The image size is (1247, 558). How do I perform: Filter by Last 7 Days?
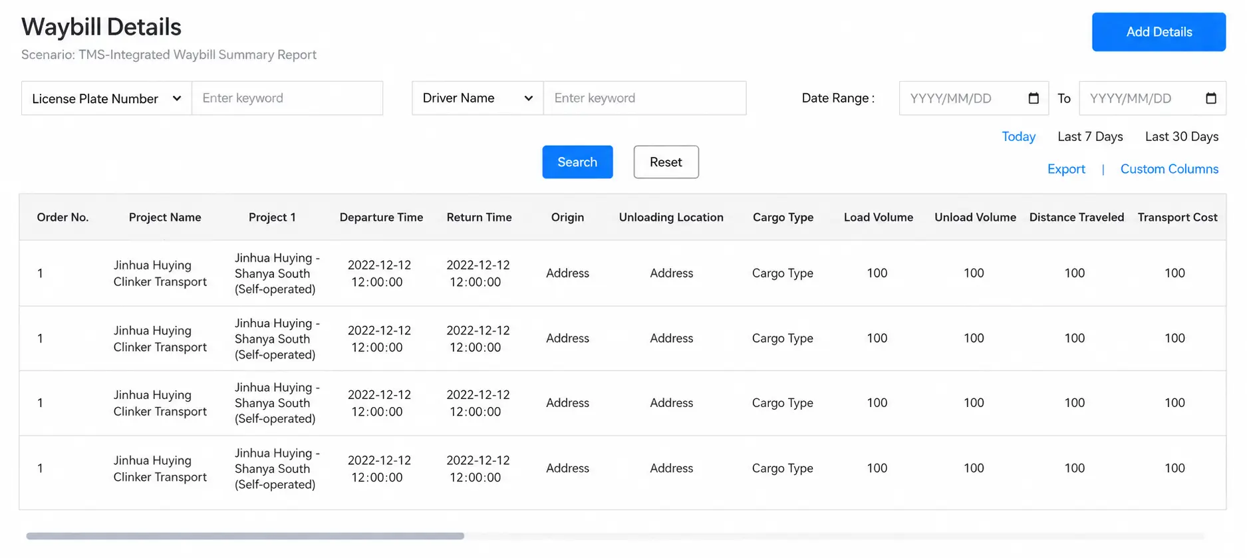(x=1090, y=136)
